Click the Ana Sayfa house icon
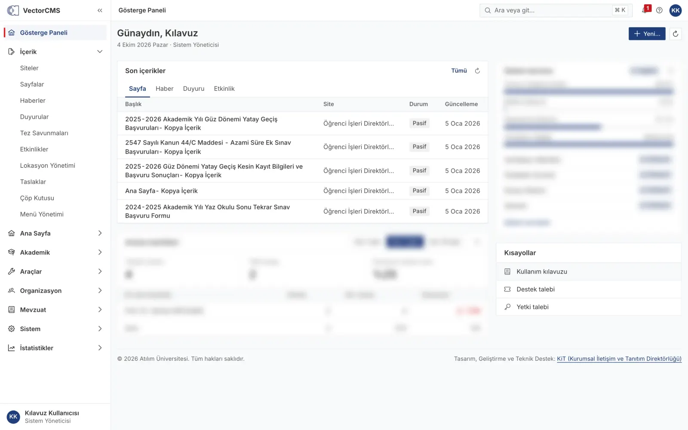The height and width of the screenshot is (430, 688). click(12, 233)
